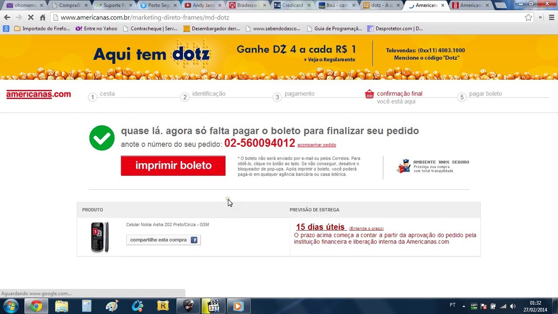This screenshot has height=314, width=558.
Task: Open Google Chrome from the taskbar
Action: tap(36, 306)
